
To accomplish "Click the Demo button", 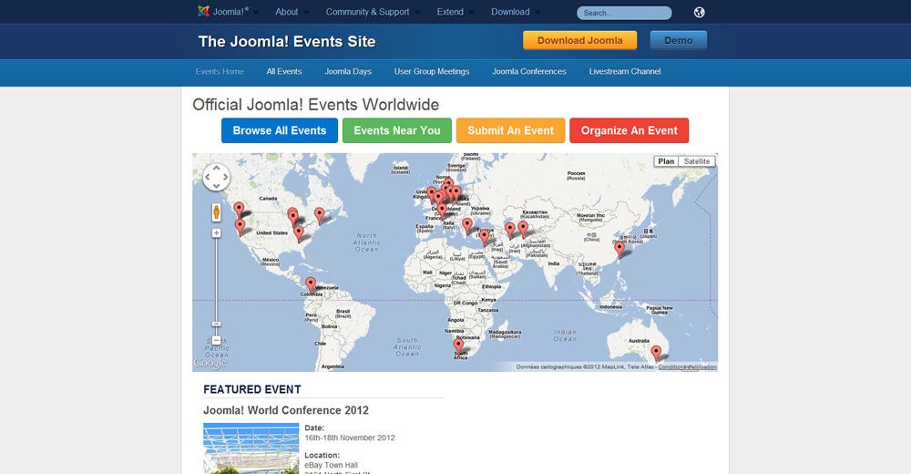I will (x=678, y=40).
